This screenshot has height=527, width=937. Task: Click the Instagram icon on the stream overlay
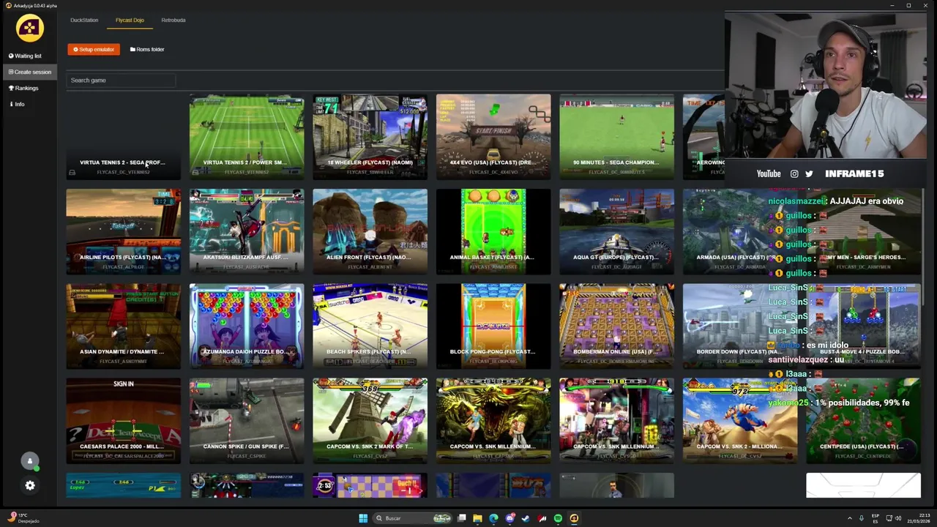coord(794,173)
